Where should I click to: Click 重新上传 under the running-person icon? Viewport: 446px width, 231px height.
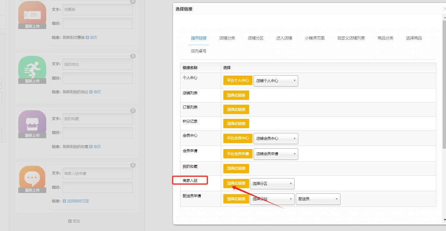coord(32,81)
